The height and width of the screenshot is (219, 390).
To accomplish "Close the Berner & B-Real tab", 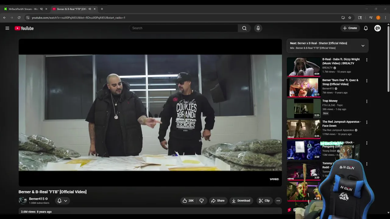I will tap(95, 9).
